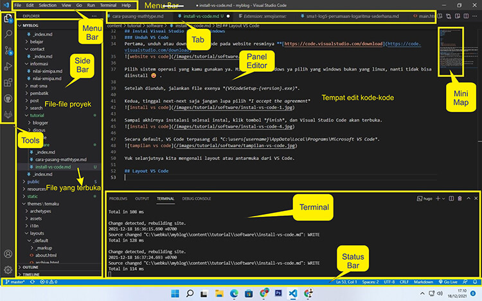Open the Extensions view

(8, 82)
